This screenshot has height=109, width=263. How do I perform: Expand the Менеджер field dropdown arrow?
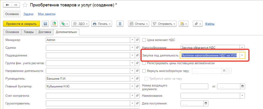132,40
